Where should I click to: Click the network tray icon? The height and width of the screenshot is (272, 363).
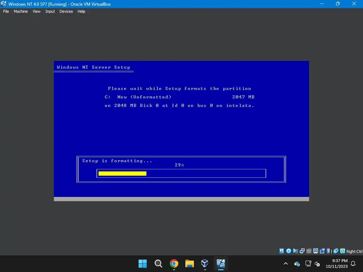(x=308, y=263)
